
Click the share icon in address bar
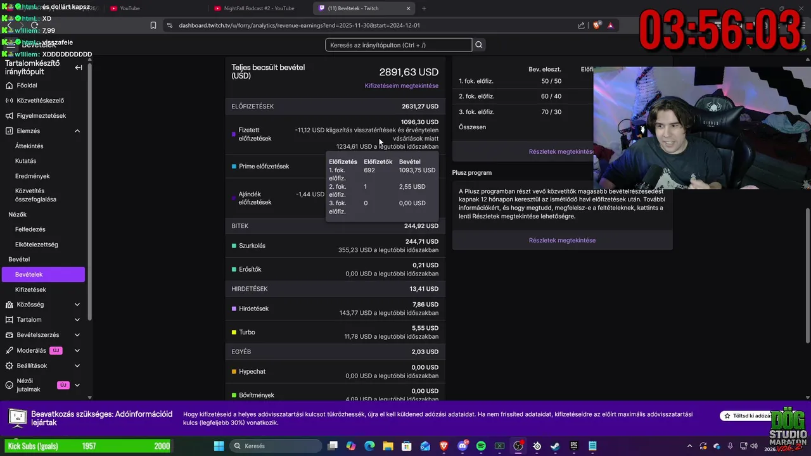[581, 25]
